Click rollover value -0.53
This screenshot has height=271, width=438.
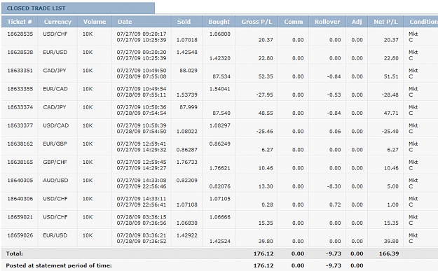pyautogui.click(x=334, y=95)
